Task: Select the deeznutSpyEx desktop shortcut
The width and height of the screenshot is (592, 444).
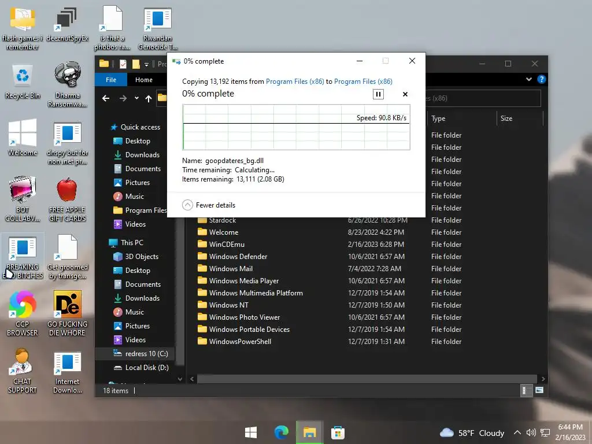Action: [x=67, y=25]
